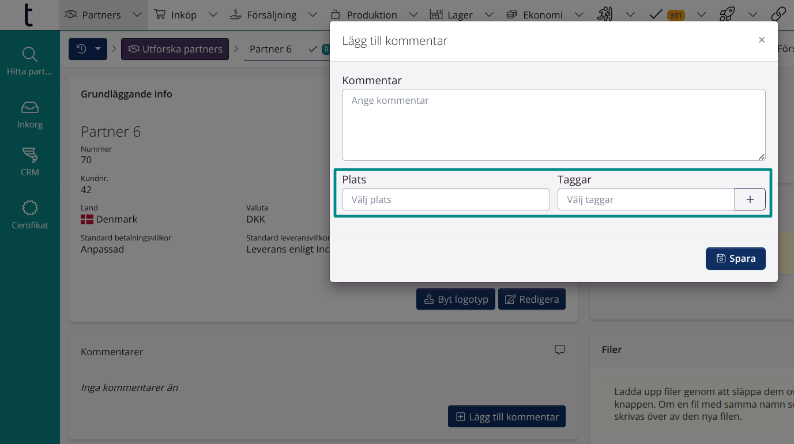This screenshot has height=444, width=794.
Task: Select Partner 6 in the breadcrumb
Action: 270,49
